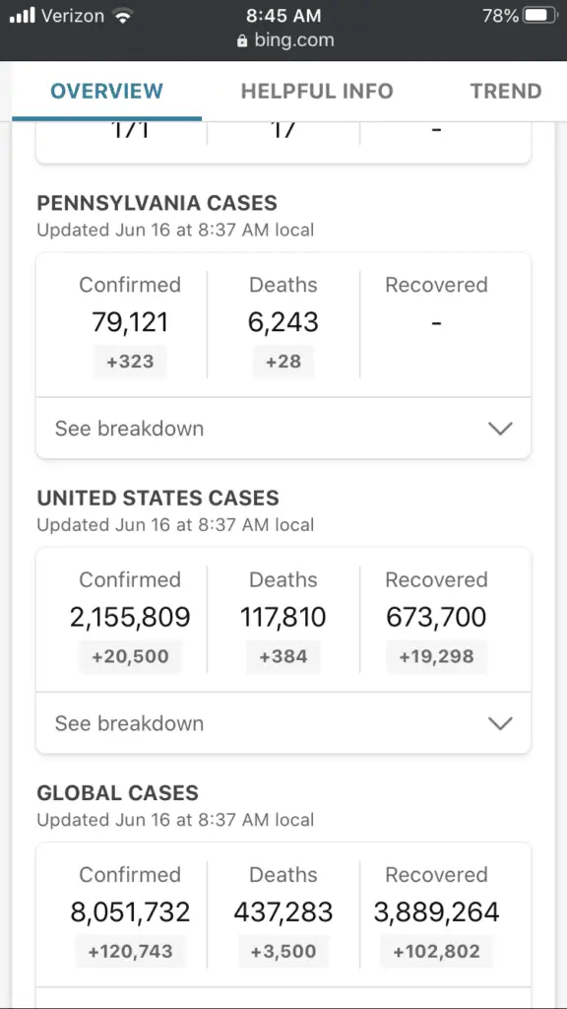This screenshot has height=1009, width=567.
Task: Tap Global confirmed +120,743 badge
Action: click(131, 952)
